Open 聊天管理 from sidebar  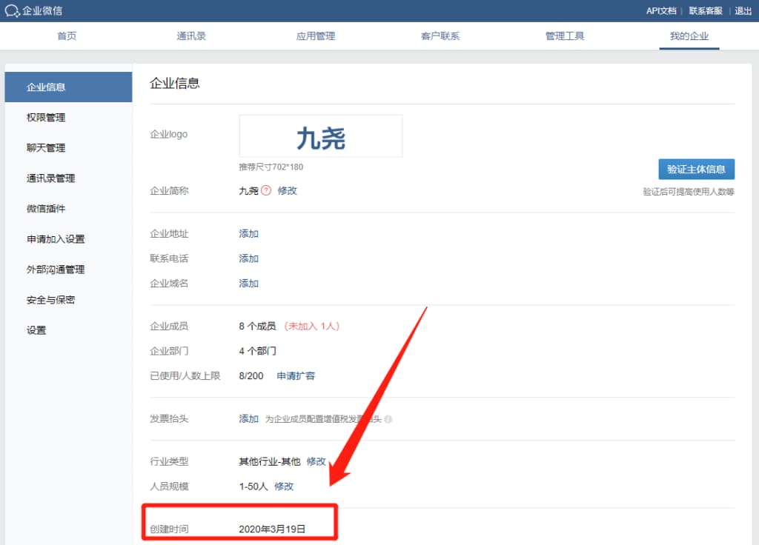coord(47,147)
